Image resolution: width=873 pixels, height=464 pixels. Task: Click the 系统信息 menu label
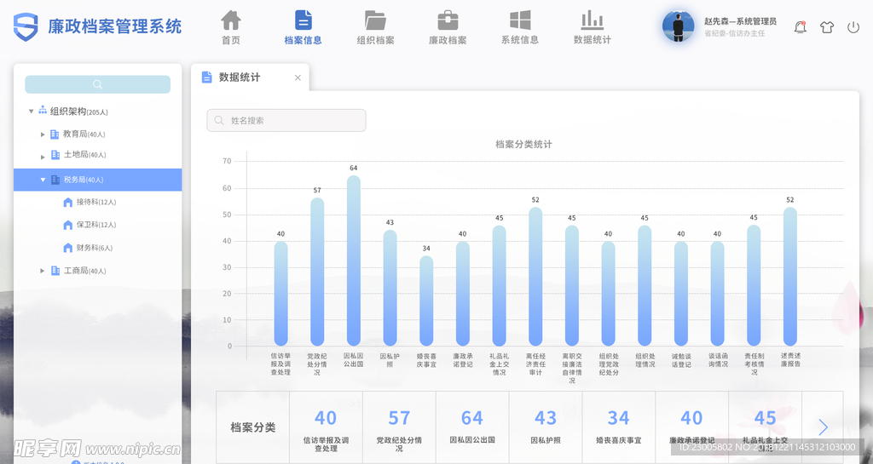[x=520, y=40]
